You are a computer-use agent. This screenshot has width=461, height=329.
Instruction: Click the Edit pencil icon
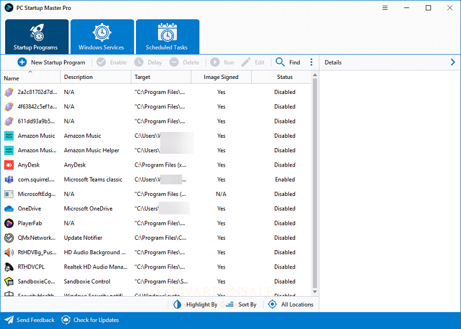pyautogui.click(x=246, y=62)
